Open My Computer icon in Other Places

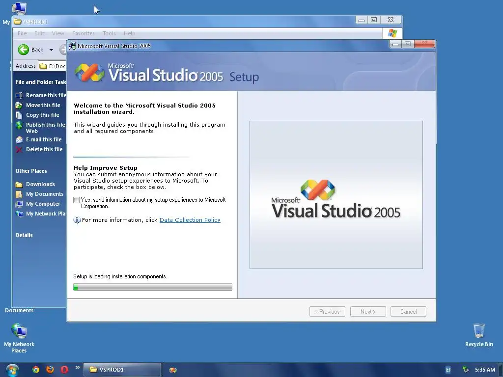point(19,204)
